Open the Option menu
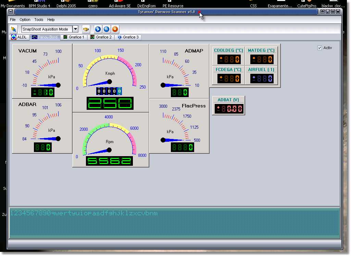 click(25, 20)
